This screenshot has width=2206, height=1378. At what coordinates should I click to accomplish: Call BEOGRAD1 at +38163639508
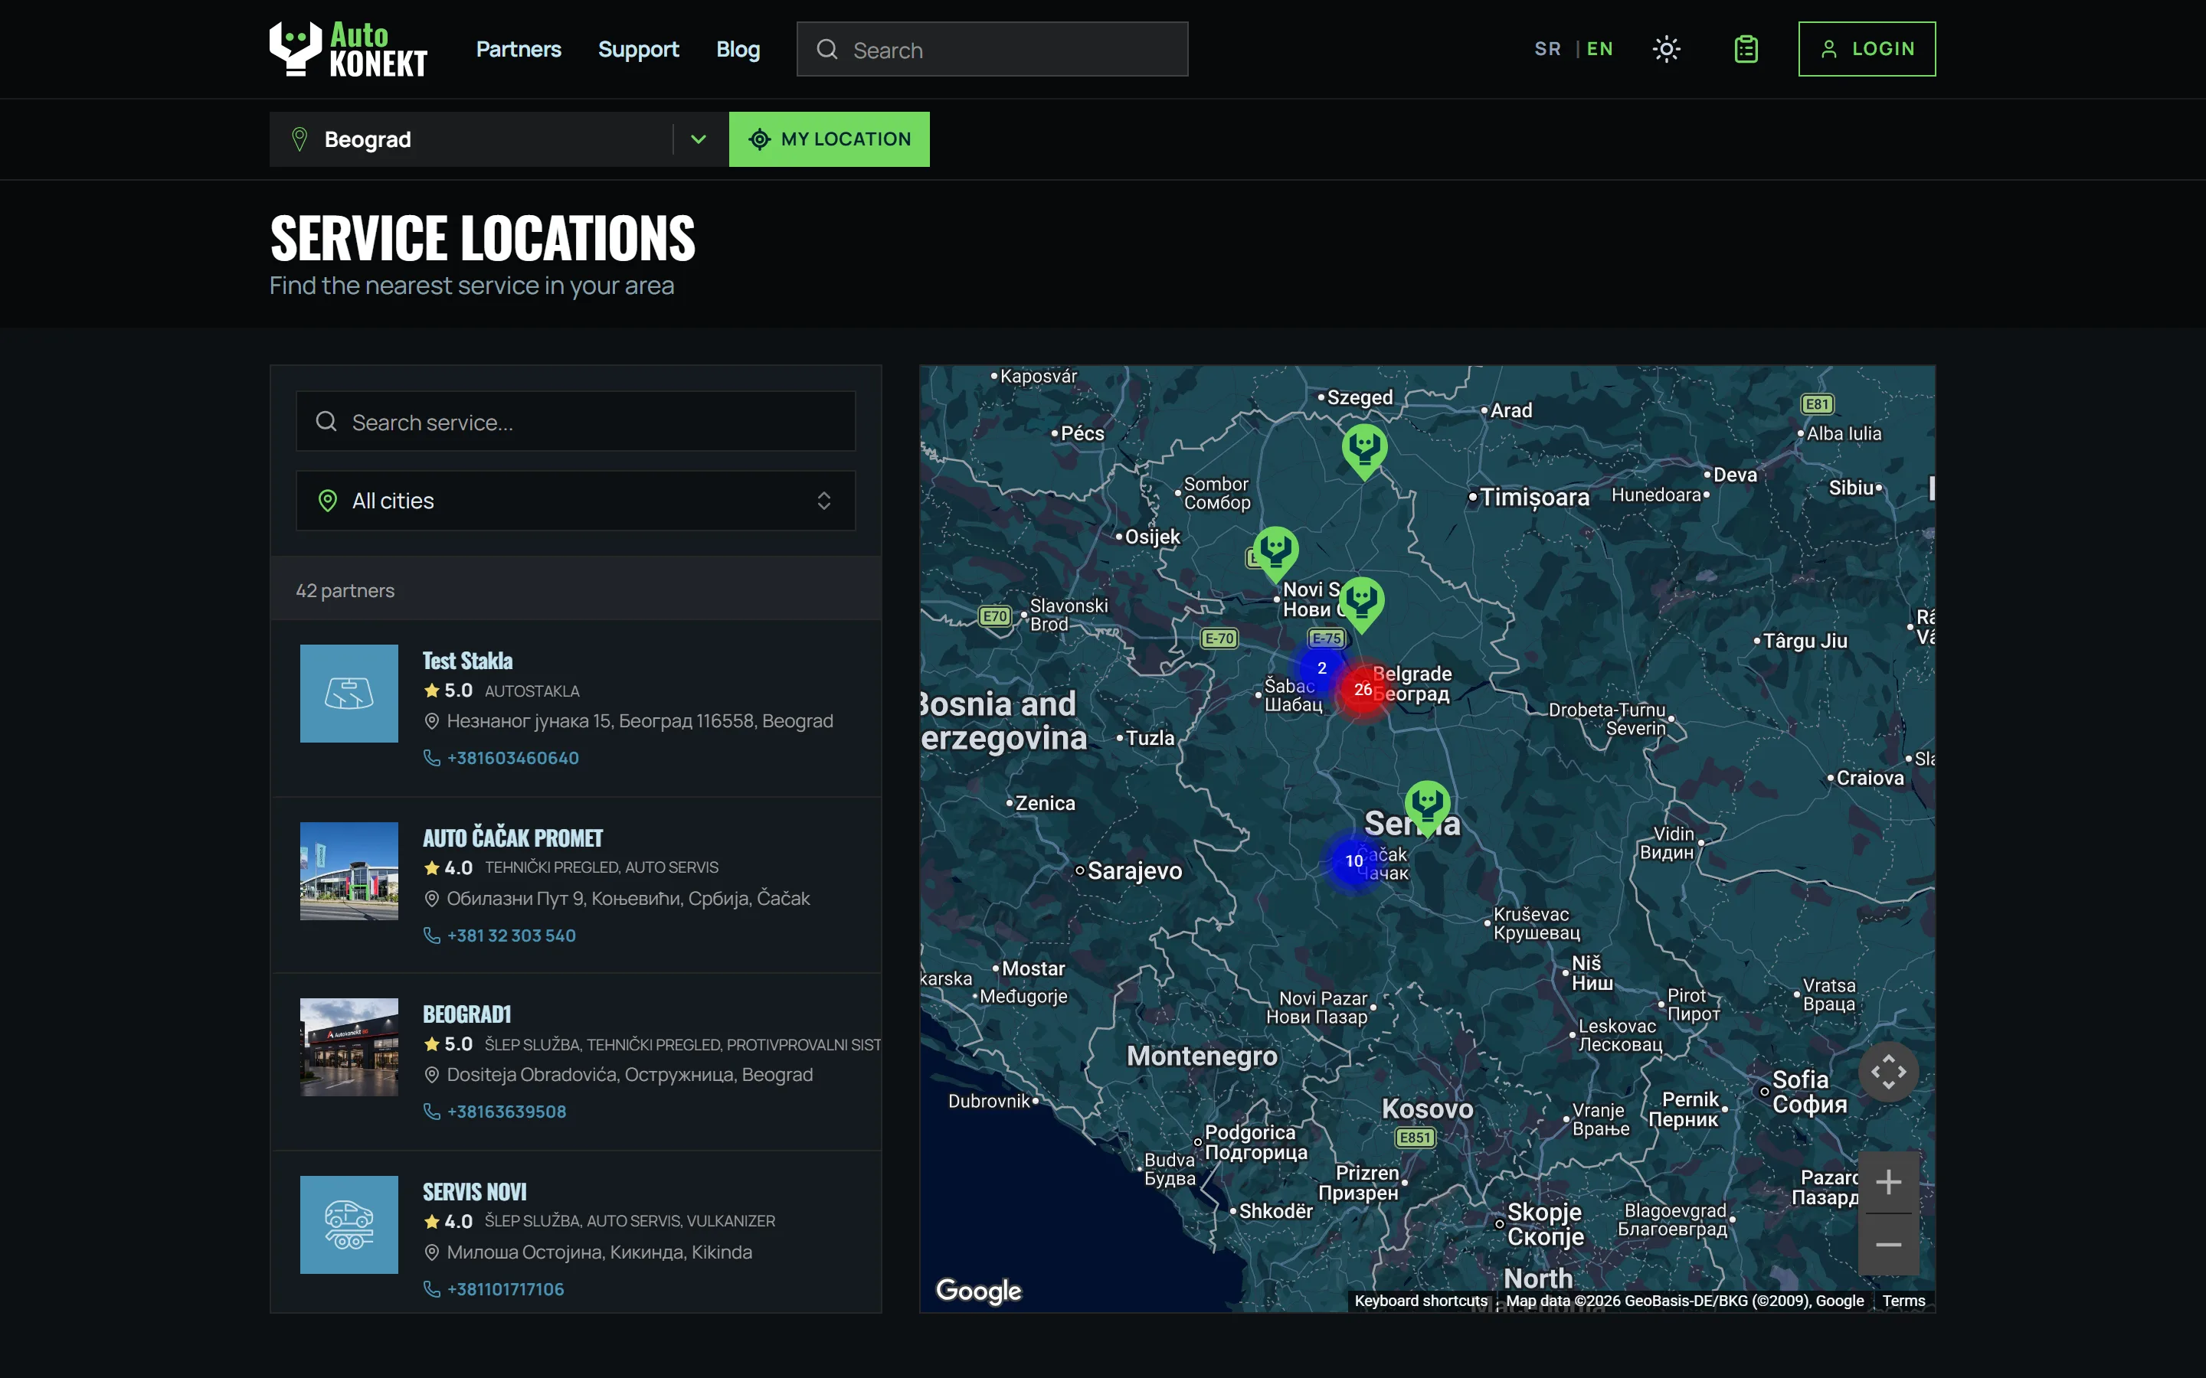coord(506,1112)
